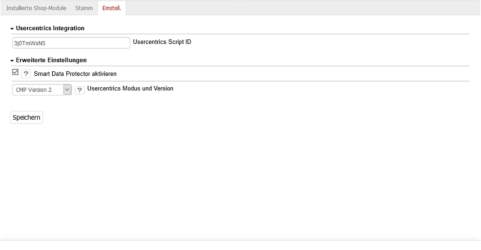
Task: Toggle the Smart Data Protector checkbox
Action: [15, 72]
